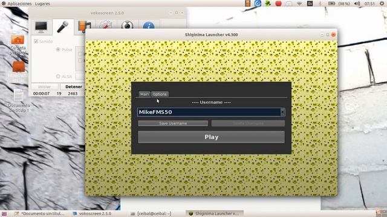Click the orange book tray icon
387x217 pixels.
pyautogui.click(x=247, y=4)
